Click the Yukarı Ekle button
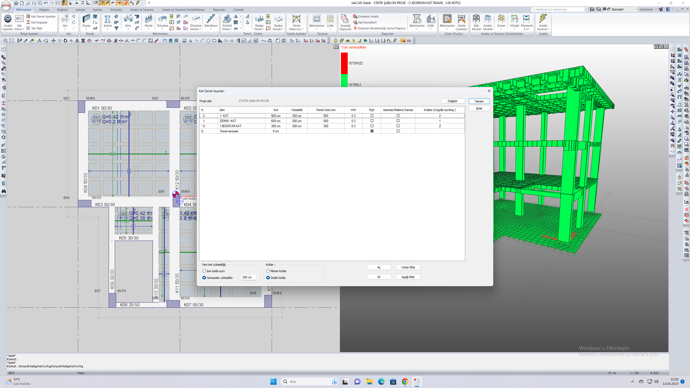The height and width of the screenshot is (388, 690). pyautogui.click(x=408, y=267)
